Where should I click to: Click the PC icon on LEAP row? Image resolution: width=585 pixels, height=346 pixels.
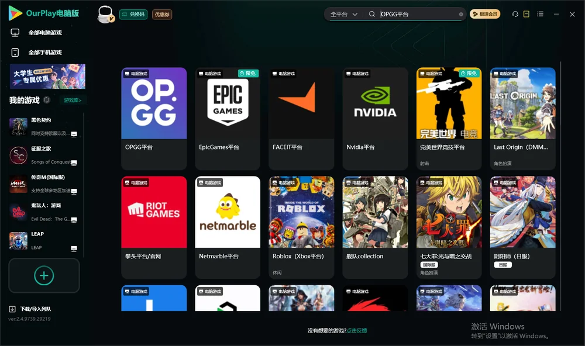74,249
